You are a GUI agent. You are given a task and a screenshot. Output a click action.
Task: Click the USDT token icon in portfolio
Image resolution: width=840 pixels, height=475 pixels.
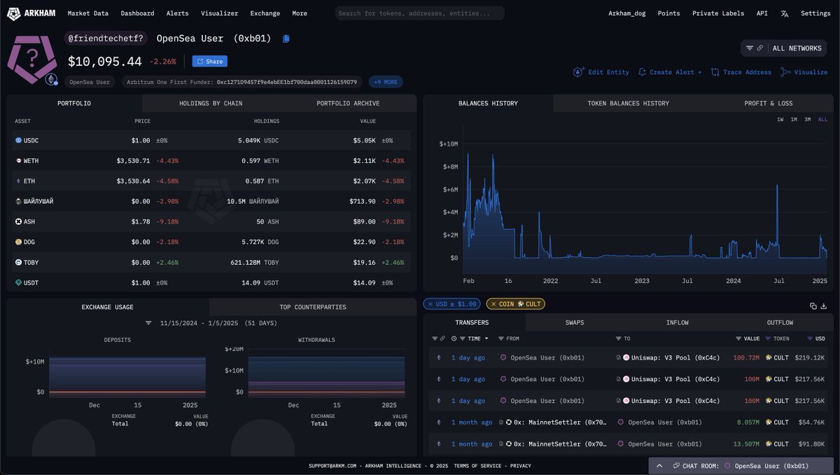coord(19,282)
